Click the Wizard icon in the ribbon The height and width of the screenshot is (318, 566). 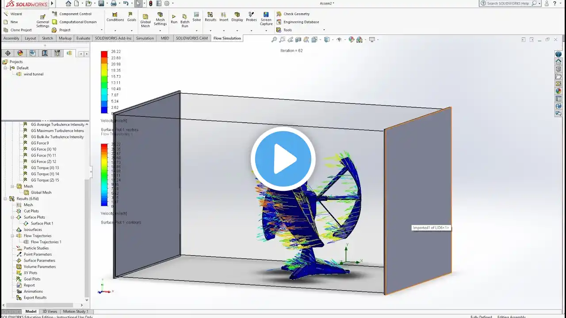pos(6,14)
